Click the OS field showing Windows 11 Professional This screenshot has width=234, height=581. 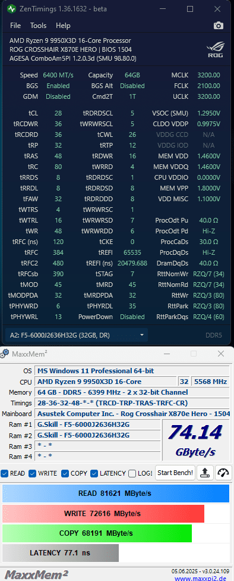point(132,371)
